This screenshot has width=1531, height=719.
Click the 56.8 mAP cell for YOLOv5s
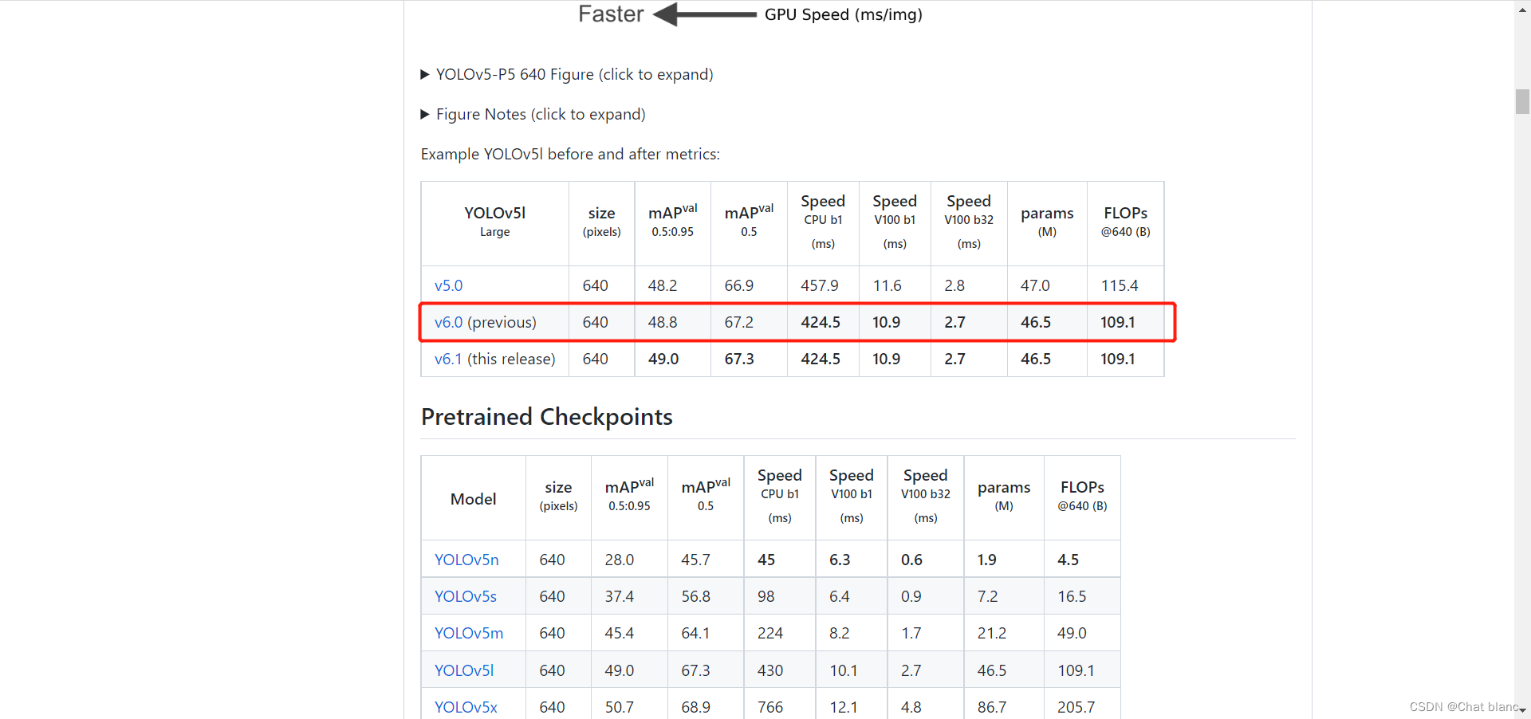706,596
